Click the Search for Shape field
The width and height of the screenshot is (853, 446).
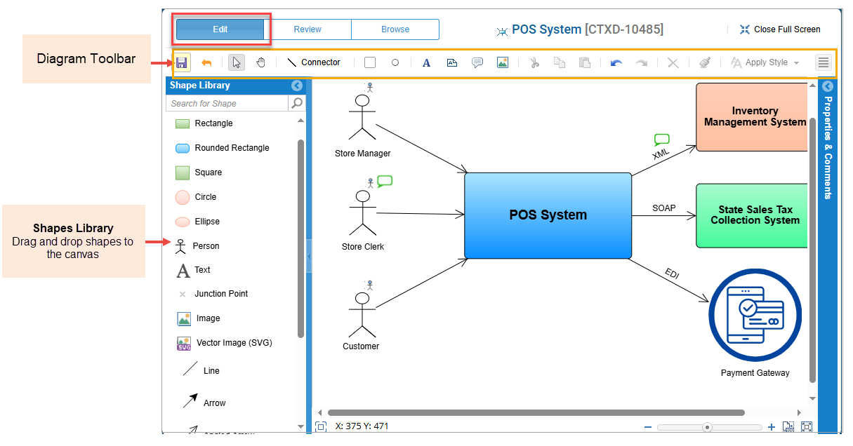(227, 103)
